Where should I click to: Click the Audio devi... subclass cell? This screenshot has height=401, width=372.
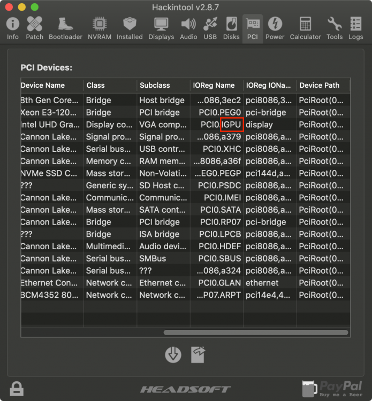tap(163, 246)
